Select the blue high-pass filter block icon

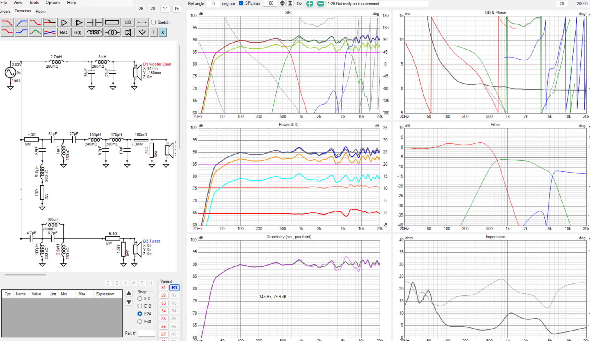click(21, 22)
